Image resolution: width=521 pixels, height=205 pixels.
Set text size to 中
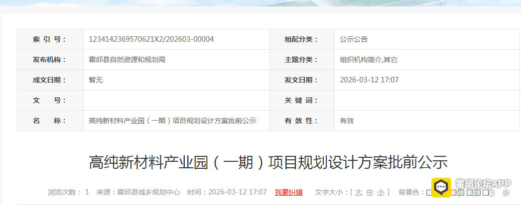370,192
